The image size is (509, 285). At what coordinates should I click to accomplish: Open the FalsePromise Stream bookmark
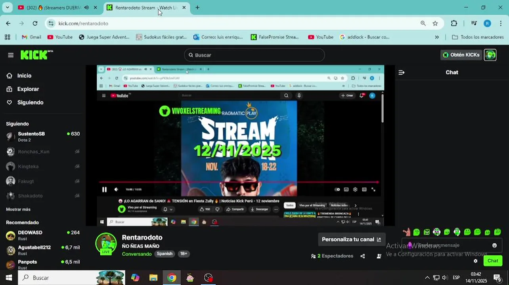[275, 37]
